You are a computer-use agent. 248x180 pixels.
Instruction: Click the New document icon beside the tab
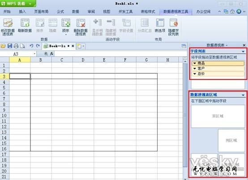coord(79,46)
